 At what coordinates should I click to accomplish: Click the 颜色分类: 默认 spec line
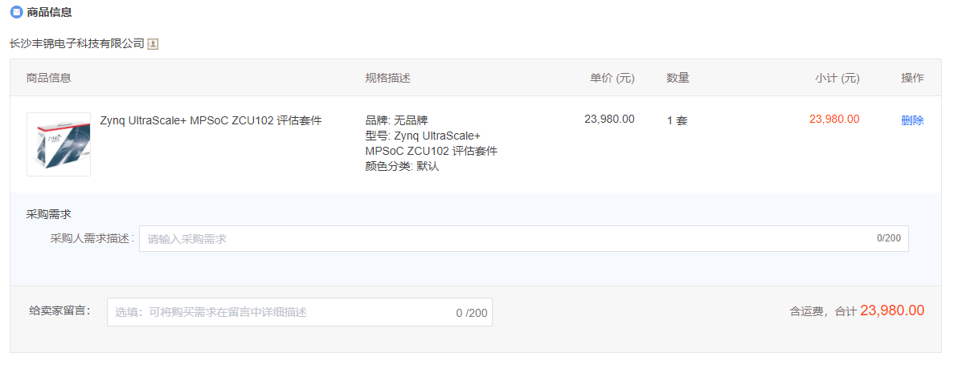[402, 167]
